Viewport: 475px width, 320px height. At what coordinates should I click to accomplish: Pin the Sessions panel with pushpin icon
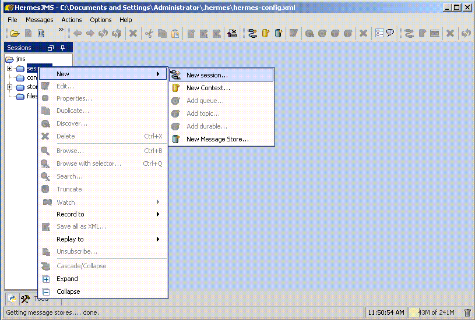coord(63,48)
